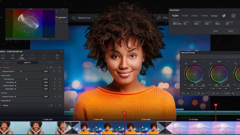The image size is (240, 135).
Task: Delete the Sharpen effect with trash icon
Action: tap(51, 67)
